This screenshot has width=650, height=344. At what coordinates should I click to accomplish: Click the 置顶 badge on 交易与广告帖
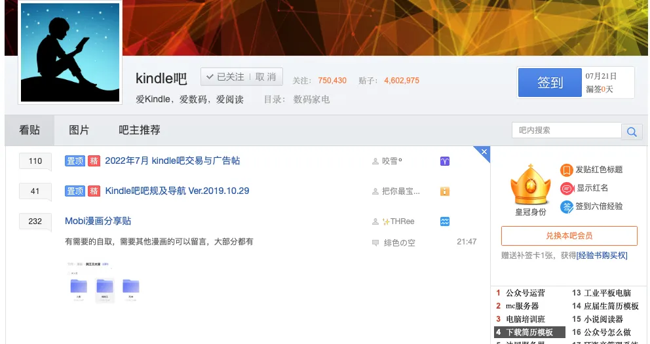75,161
